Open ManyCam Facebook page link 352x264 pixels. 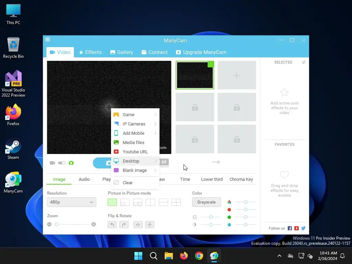coord(290,228)
